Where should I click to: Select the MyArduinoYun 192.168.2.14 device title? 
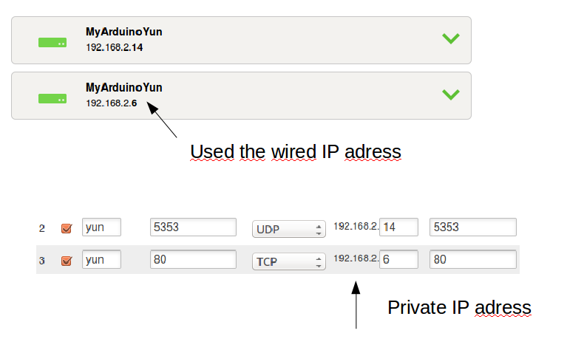[x=123, y=32]
